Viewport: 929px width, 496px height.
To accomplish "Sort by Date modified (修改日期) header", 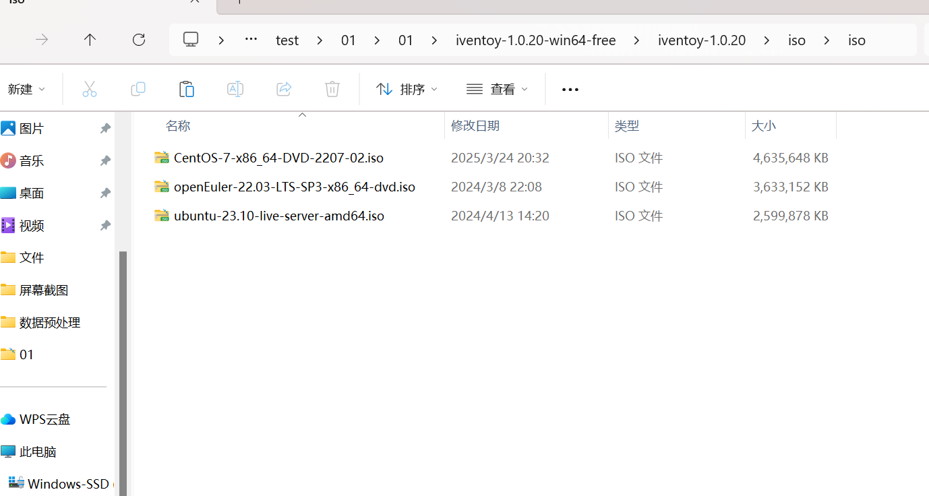I will click(x=475, y=126).
